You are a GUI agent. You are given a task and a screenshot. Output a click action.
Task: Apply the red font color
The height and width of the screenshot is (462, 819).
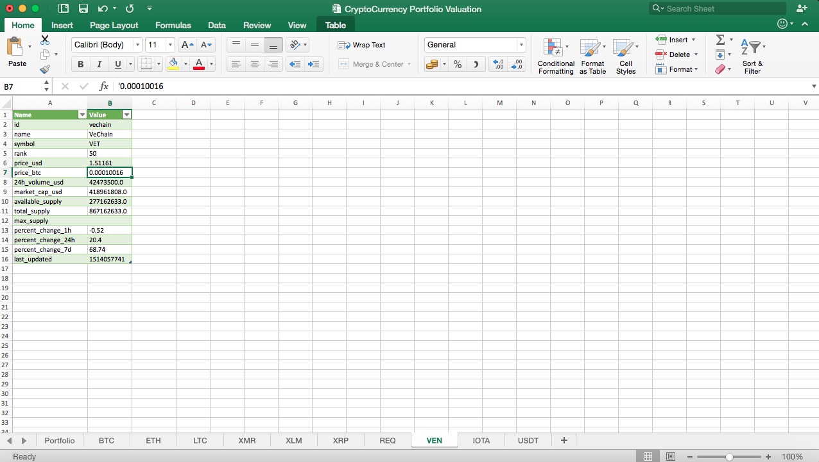tap(199, 64)
